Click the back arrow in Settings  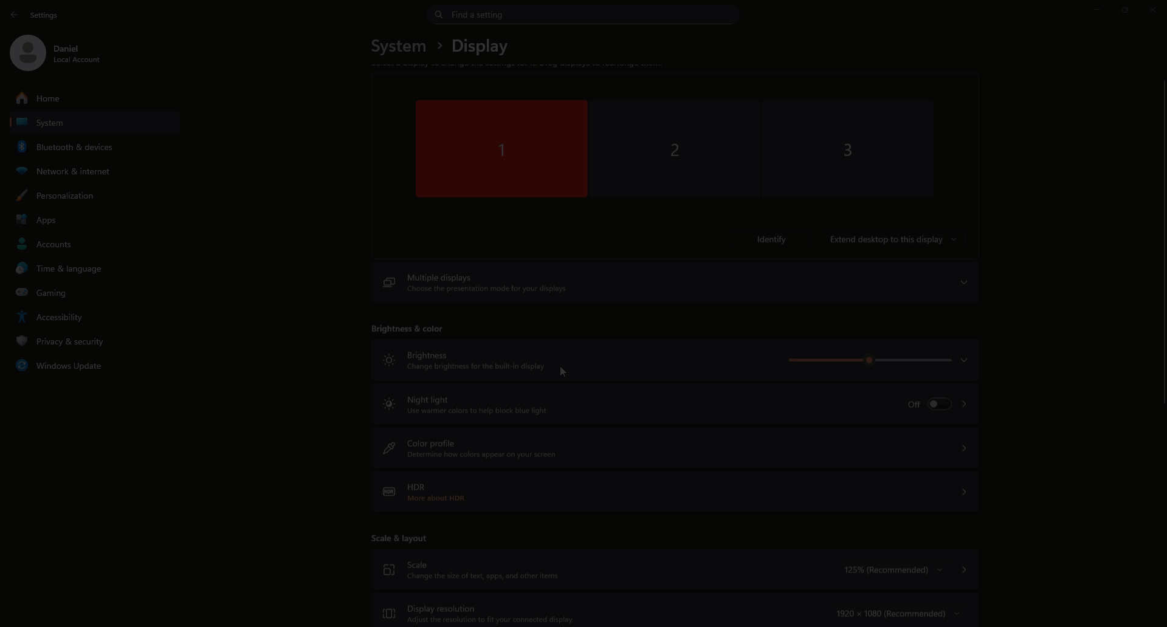point(15,15)
